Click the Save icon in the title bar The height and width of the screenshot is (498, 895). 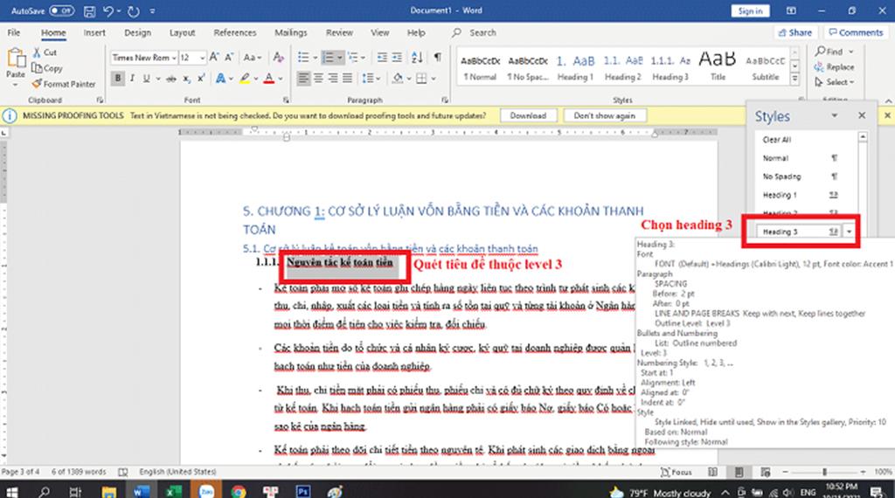click(x=90, y=10)
